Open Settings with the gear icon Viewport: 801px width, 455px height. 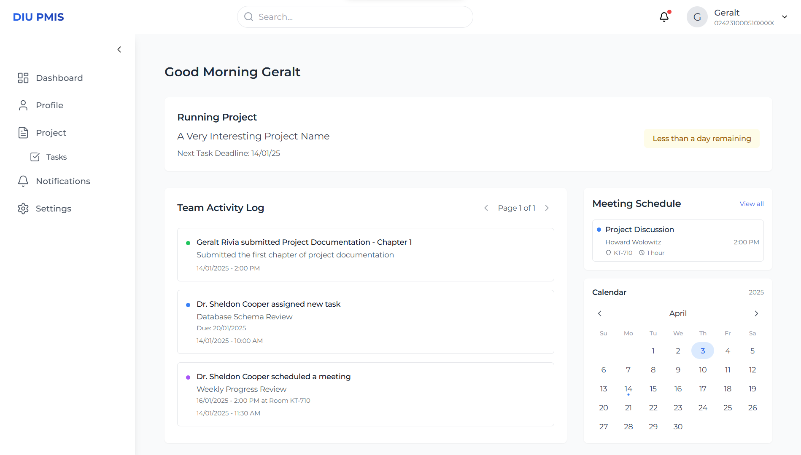(23, 208)
